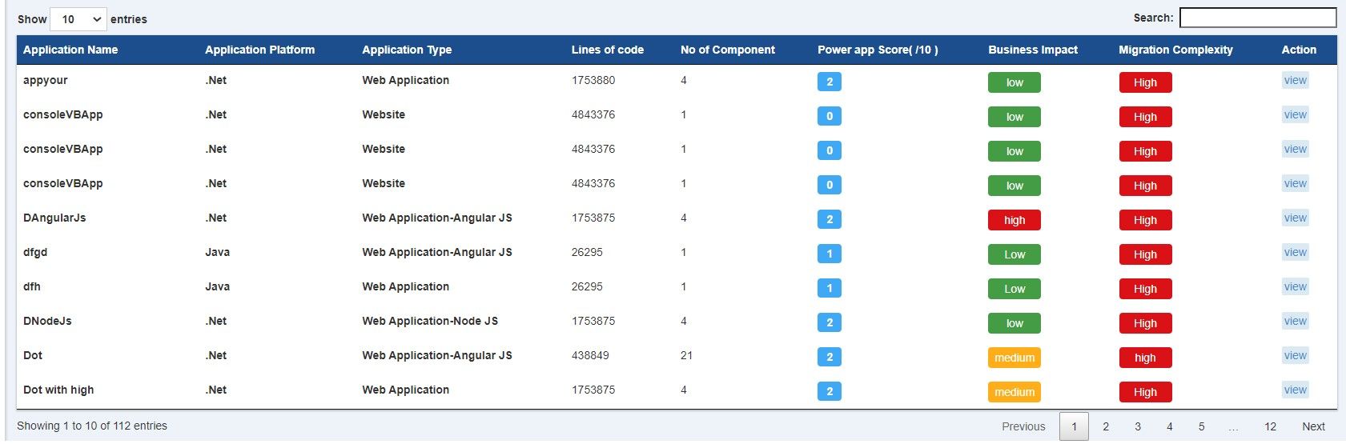This screenshot has height=444, width=1346.
Task: Click the Next pagination button
Action: pyautogui.click(x=1313, y=426)
